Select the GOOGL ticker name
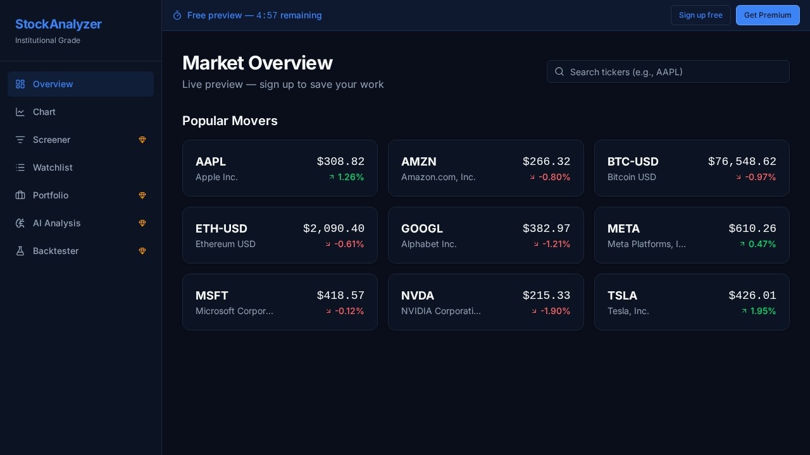 coord(422,229)
